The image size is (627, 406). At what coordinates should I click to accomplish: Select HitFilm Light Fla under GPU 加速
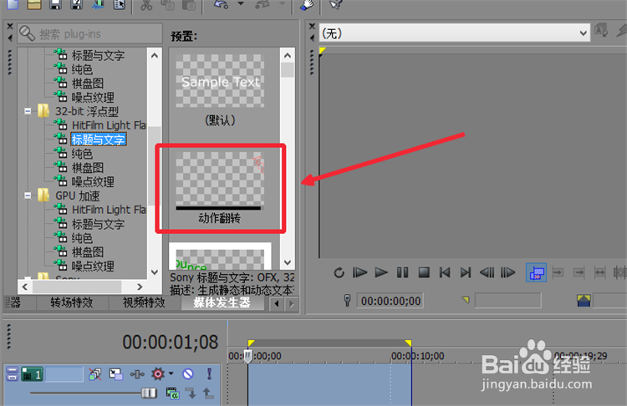[x=109, y=210]
